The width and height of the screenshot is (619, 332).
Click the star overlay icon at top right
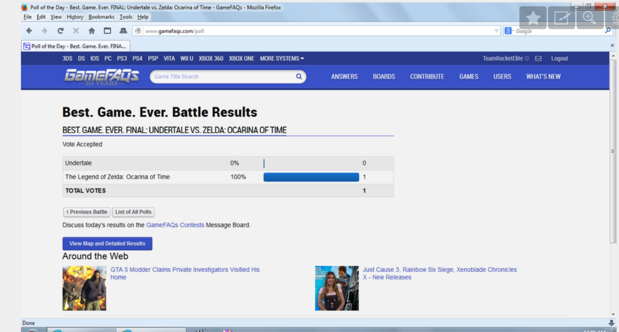533,18
